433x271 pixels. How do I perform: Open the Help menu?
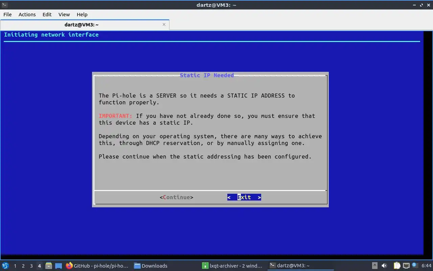tap(82, 14)
